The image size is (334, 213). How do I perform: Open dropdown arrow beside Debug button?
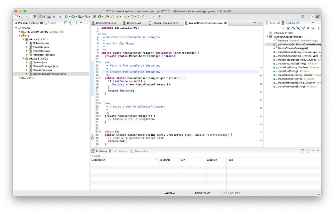[69, 17]
